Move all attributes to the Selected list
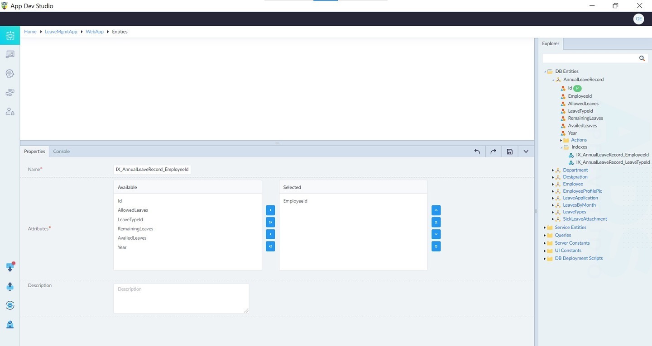Viewport: 652px width, 346px height. 270,222
